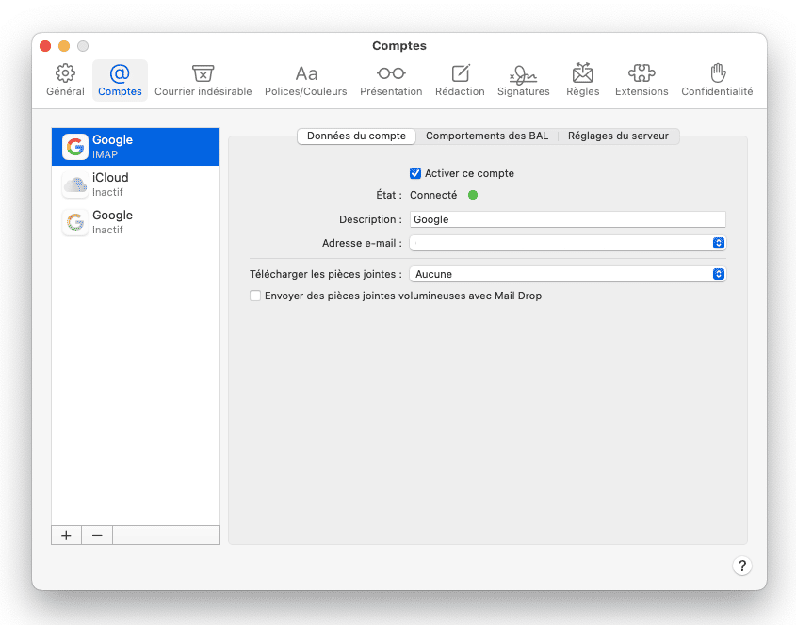Minimize the Comptes window with yellow button
The height and width of the screenshot is (625, 796).
point(64,46)
